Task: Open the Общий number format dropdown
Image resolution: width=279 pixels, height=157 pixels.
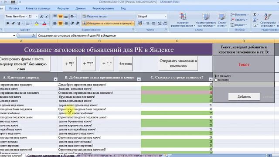Action: click(x=166, y=17)
